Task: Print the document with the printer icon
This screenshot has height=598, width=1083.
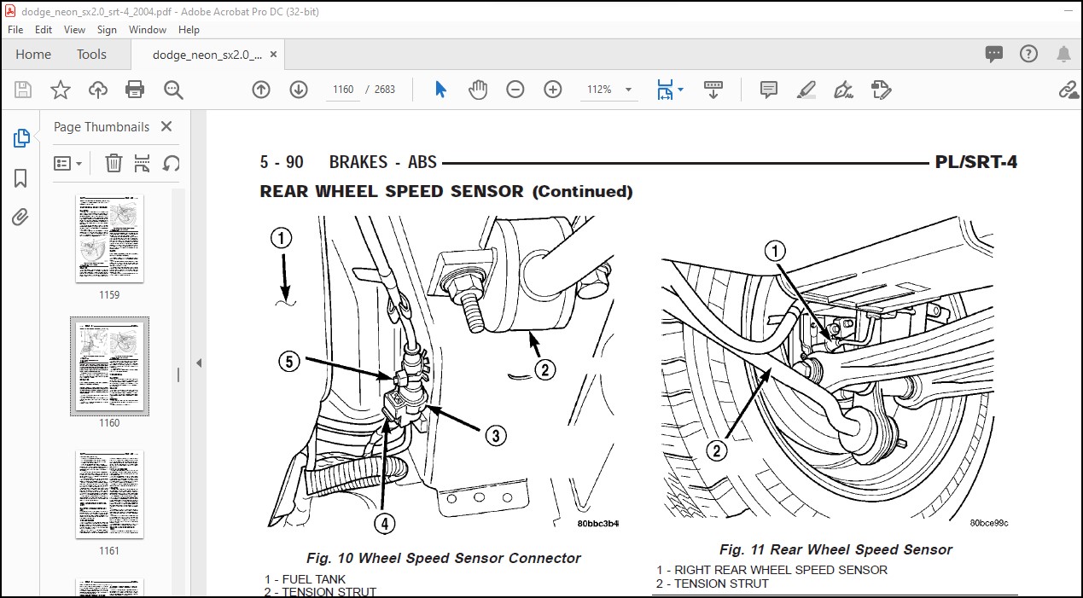Action: (135, 90)
